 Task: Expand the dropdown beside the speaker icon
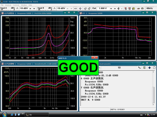click(x=122, y=9)
